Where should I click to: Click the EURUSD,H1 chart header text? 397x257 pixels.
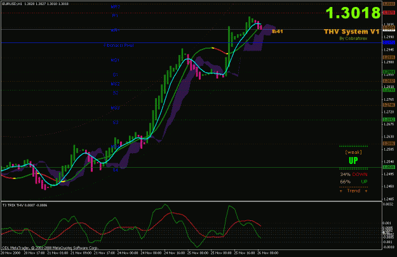tap(36, 4)
